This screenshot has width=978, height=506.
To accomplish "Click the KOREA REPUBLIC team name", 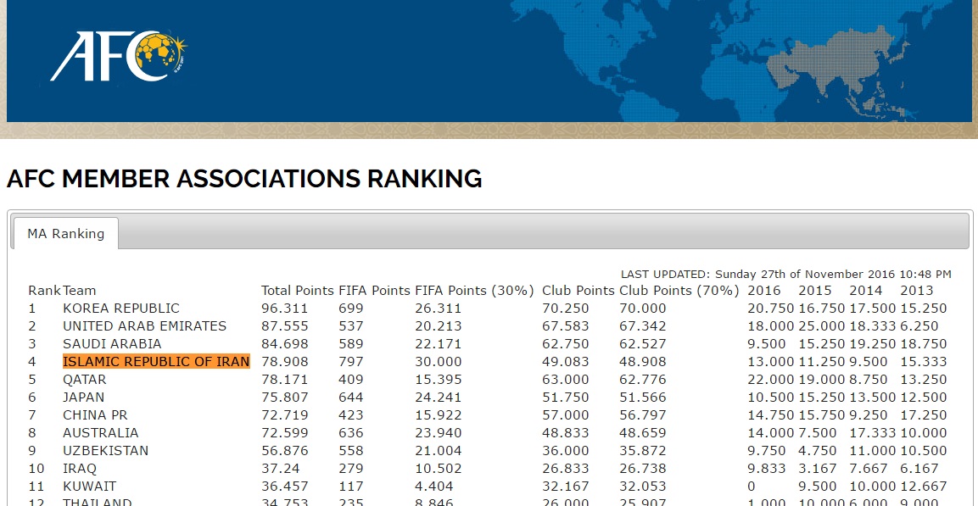I will 121,309.
